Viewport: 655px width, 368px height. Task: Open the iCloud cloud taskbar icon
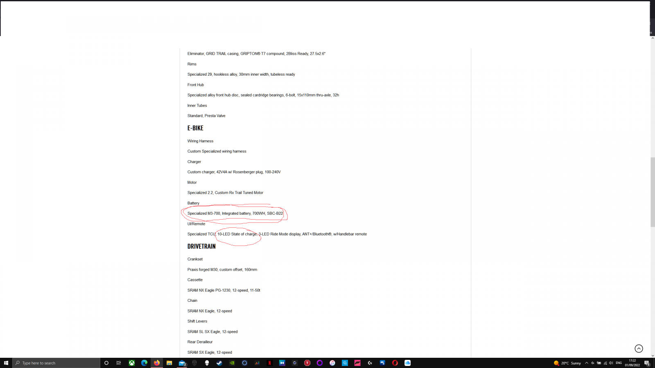click(408, 363)
